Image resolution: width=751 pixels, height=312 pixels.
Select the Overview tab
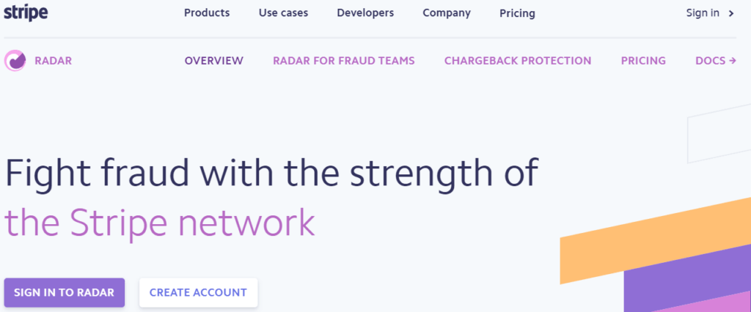pyautogui.click(x=214, y=61)
